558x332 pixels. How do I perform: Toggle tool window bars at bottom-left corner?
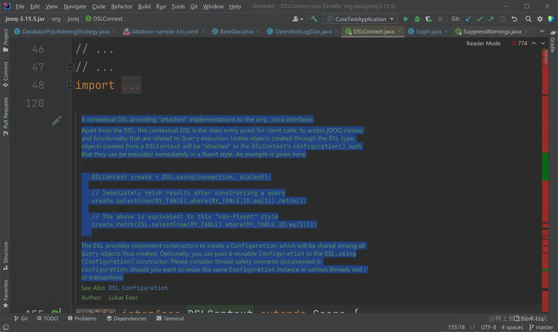coord(6,327)
